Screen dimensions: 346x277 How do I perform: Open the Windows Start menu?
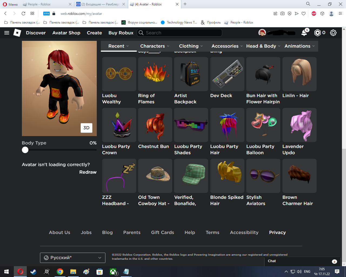6,272
